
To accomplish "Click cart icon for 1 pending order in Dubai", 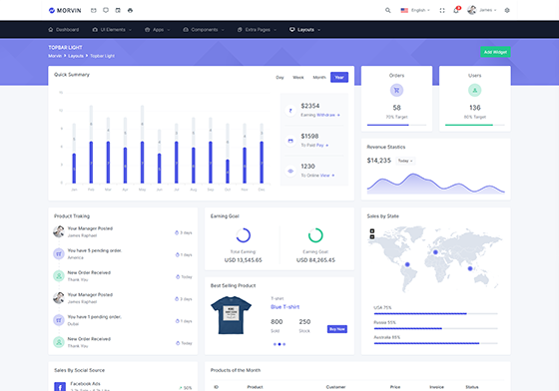I will pos(59,320).
